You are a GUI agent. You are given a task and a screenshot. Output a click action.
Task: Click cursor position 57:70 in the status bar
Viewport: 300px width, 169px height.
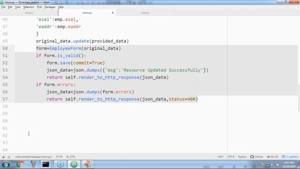coord(60,157)
